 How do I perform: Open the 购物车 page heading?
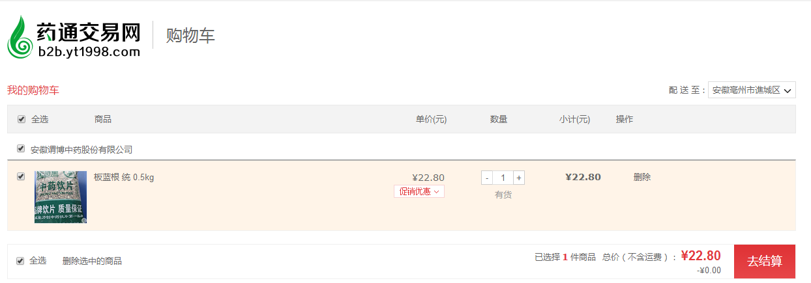point(190,35)
